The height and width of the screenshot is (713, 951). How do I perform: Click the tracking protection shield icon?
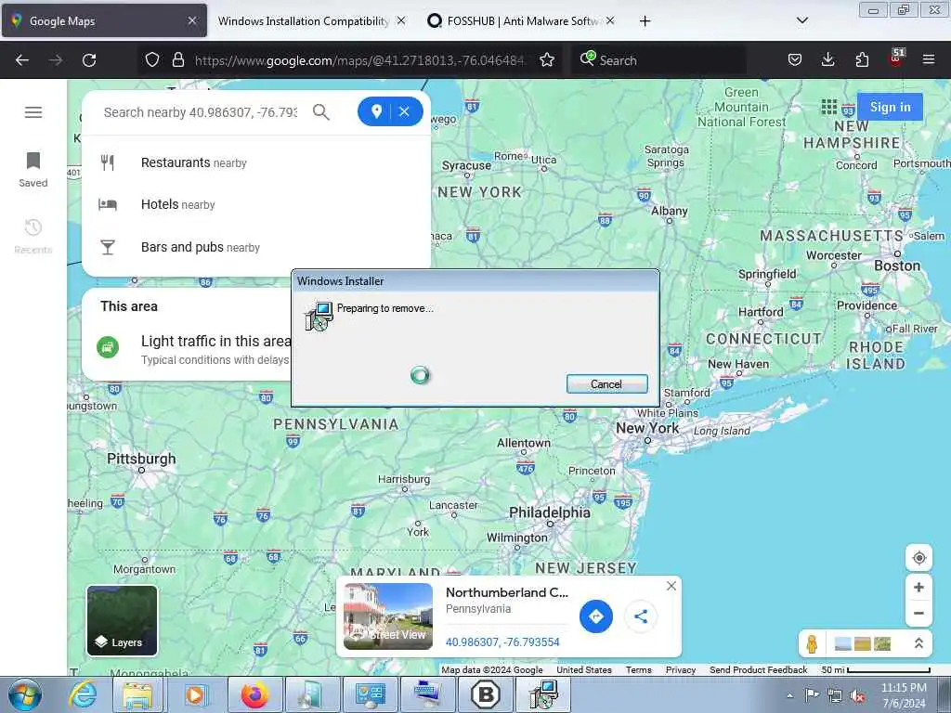(152, 60)
